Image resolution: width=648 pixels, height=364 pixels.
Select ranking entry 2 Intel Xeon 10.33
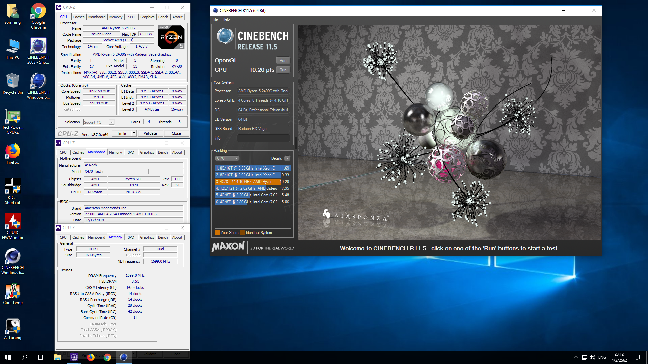(252, 175)
